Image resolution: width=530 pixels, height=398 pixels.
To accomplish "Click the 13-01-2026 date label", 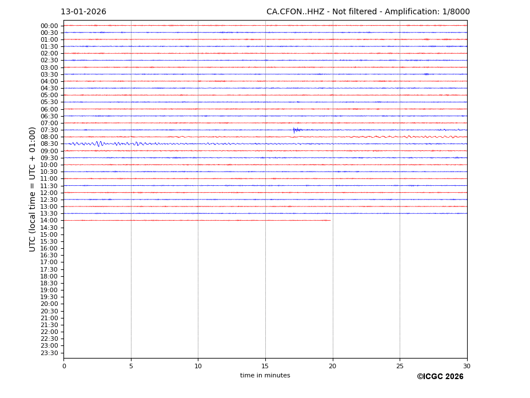I will [83, 12].
